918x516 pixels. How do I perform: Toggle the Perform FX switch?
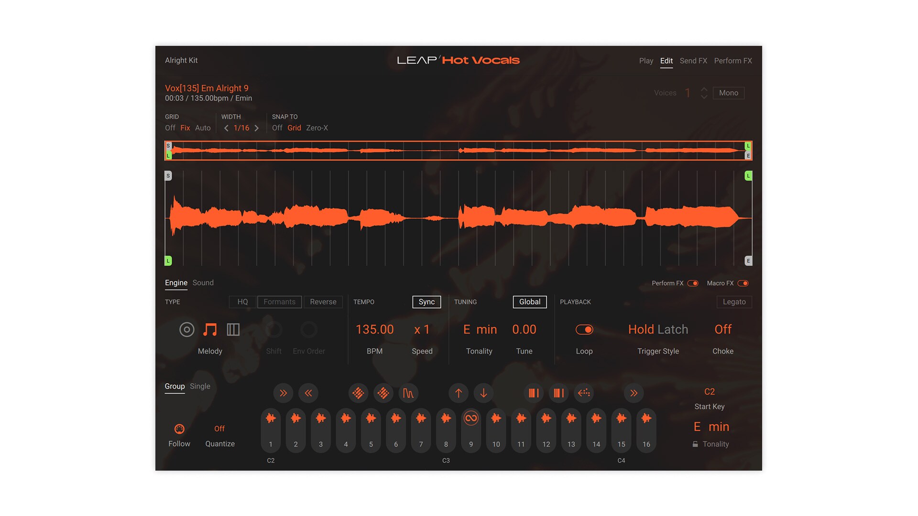[x=693, y=283]
